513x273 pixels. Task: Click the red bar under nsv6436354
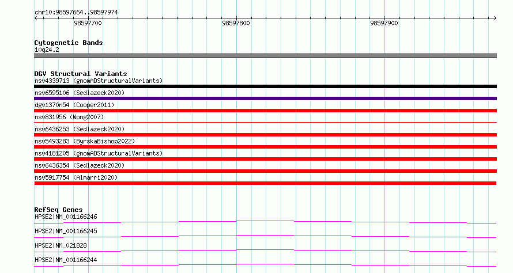pos(265,171)
